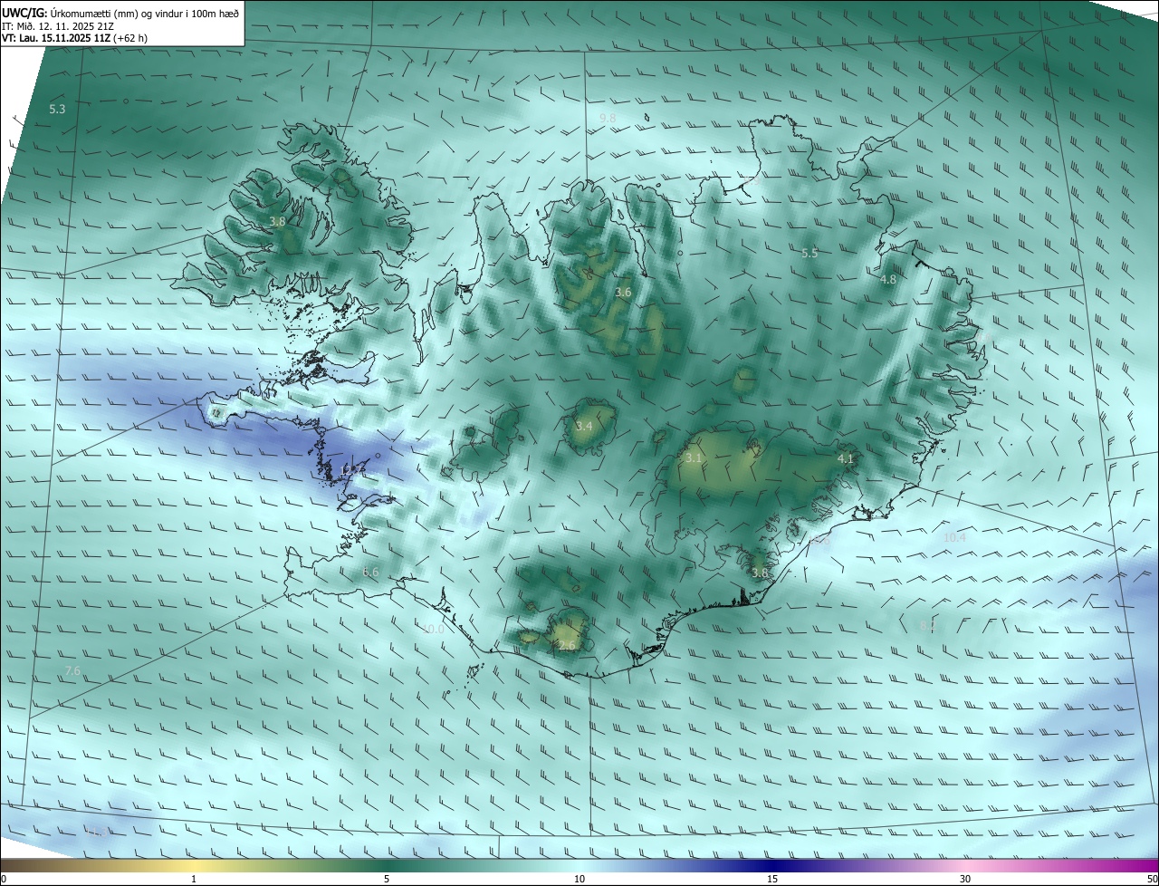
Task: Click the 3.4 value label on the central glacier
Action: [x=584, y=426]
